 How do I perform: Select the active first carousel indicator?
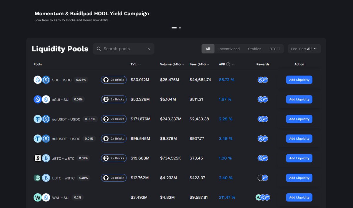(x=174, y=28)
